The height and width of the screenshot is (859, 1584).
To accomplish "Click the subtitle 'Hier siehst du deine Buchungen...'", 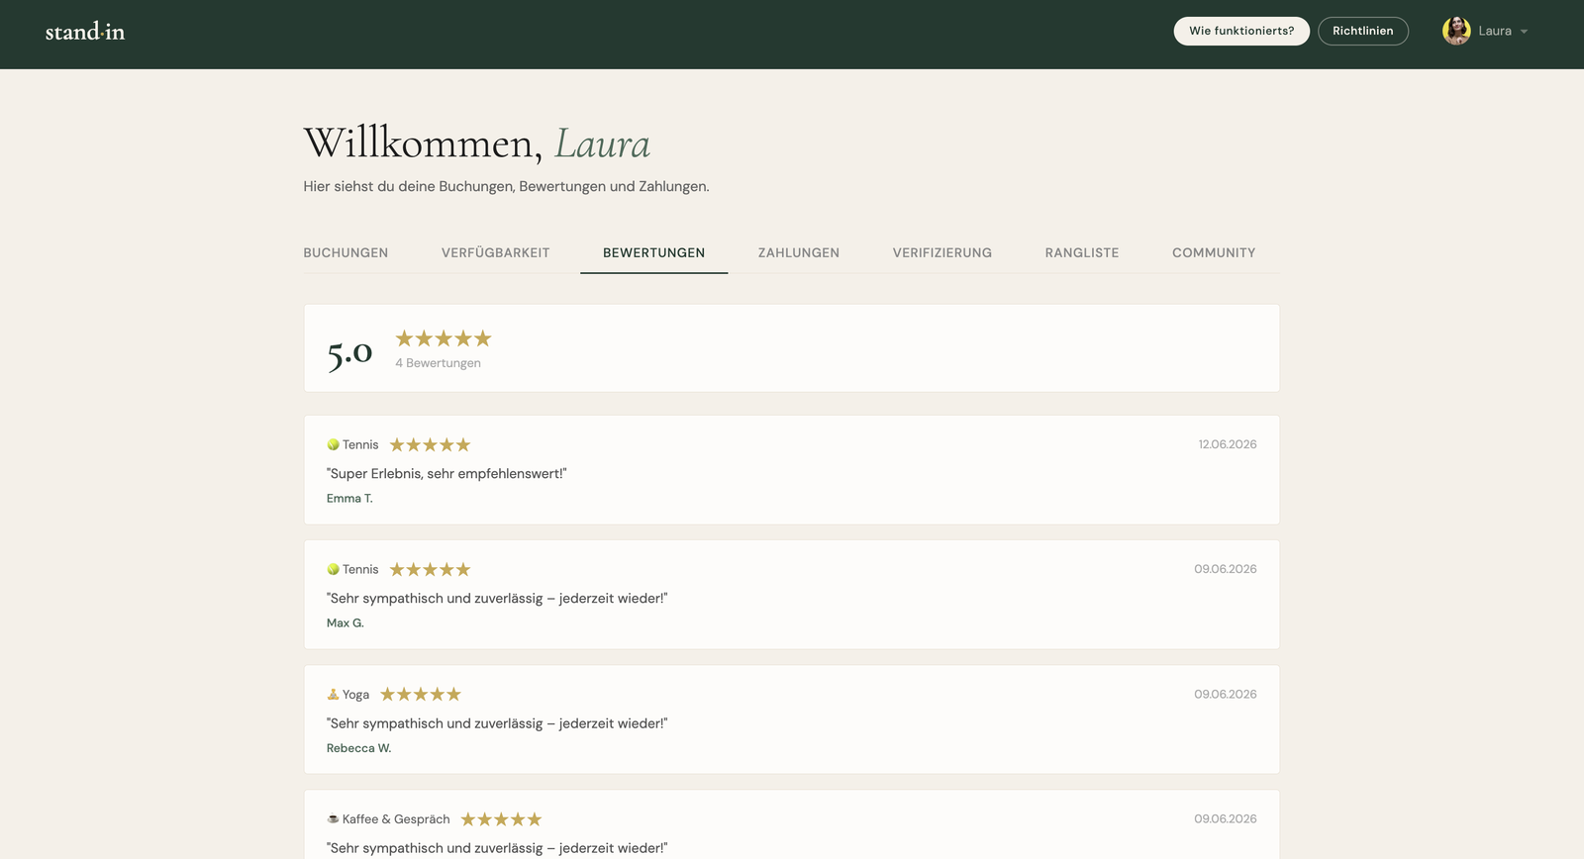I will click(506, 186).
